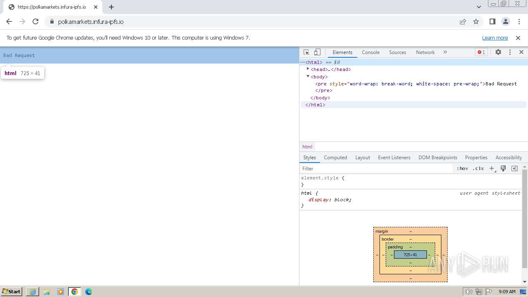This screenshot has height=297, width=528.
Task: Collapse the body node triangle
Action: tap(308, 76)
